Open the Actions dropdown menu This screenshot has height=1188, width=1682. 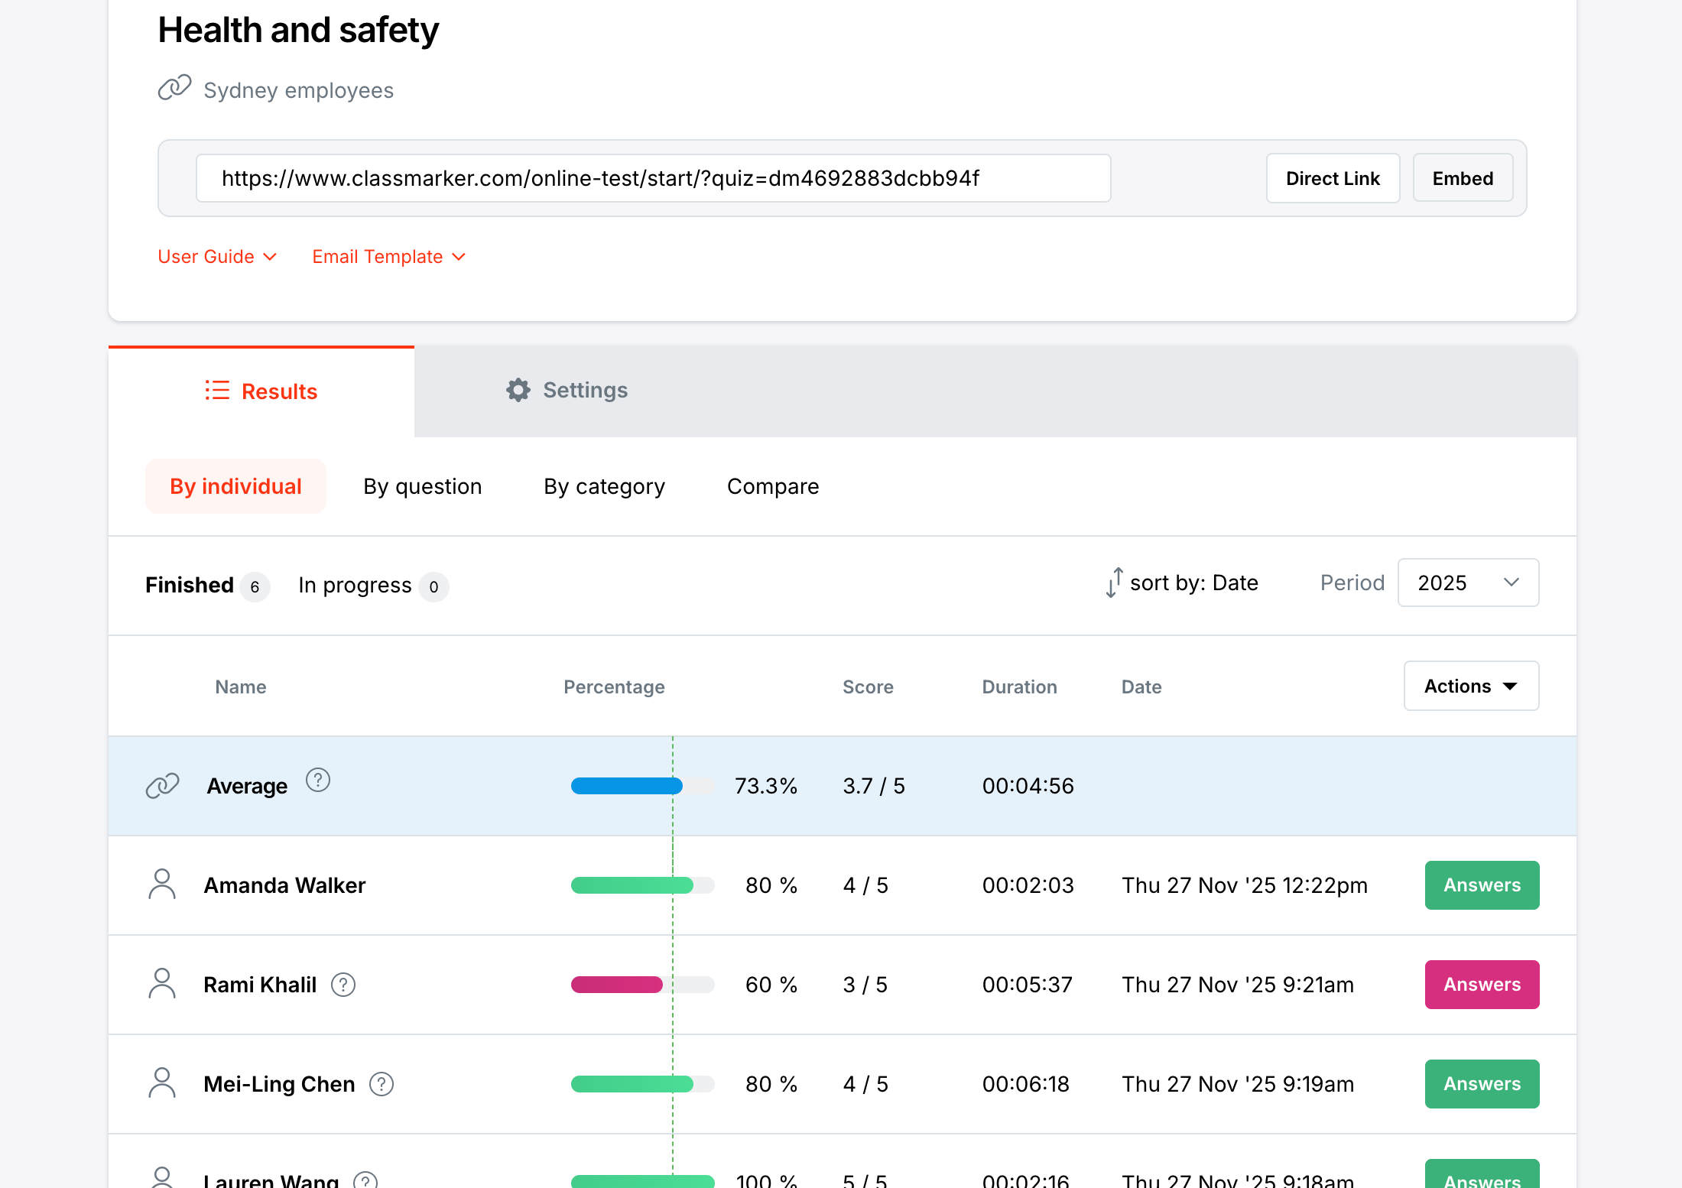pyautogui.click(x=1471, y=686)
